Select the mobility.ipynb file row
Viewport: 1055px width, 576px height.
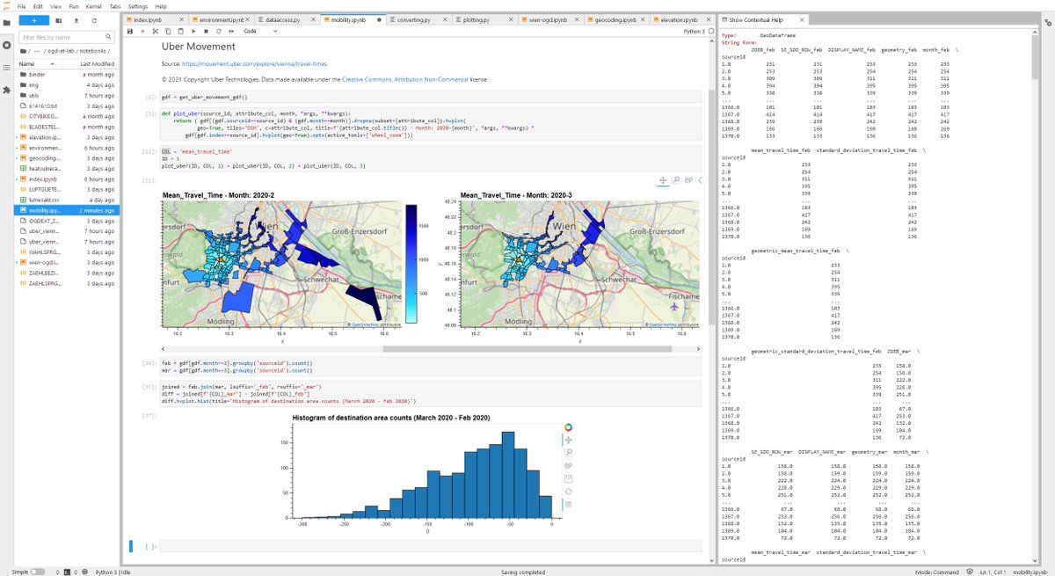(x=67, y=211)
